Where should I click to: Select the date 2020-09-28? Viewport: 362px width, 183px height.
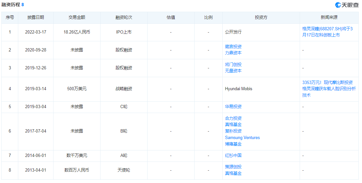coord(36,50)
